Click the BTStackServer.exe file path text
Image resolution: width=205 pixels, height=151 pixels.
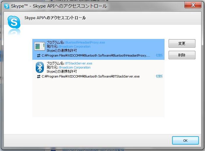pos(91,76)
